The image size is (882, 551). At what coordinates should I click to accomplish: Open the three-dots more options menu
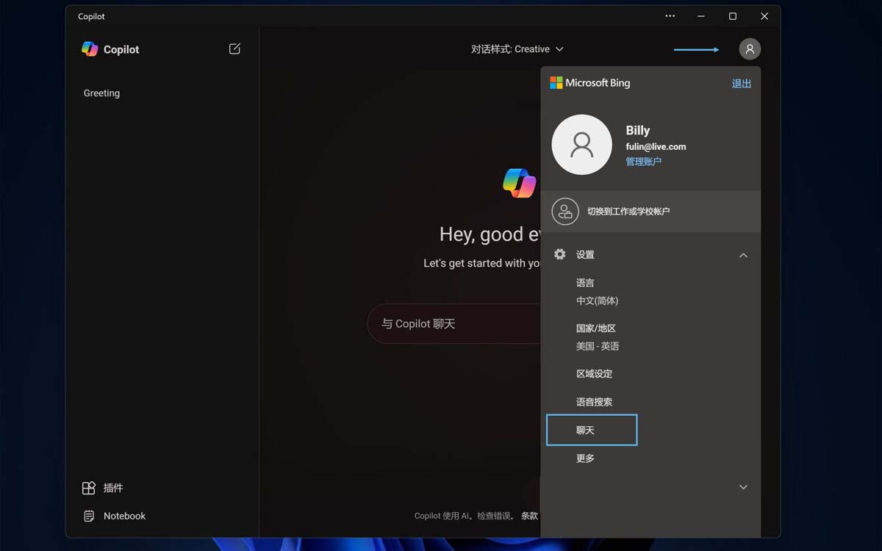point(670,15)
